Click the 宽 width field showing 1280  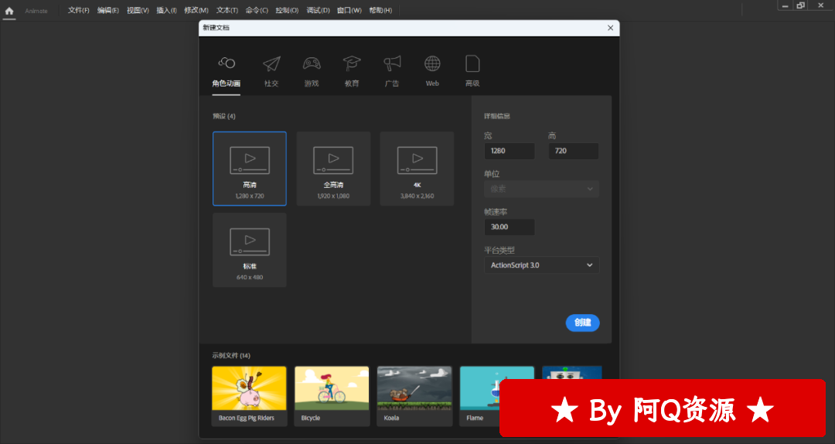[x=509, y=151]
